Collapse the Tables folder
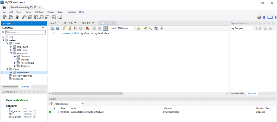This screenshot has height=122, width=277. tap(7, 44)
